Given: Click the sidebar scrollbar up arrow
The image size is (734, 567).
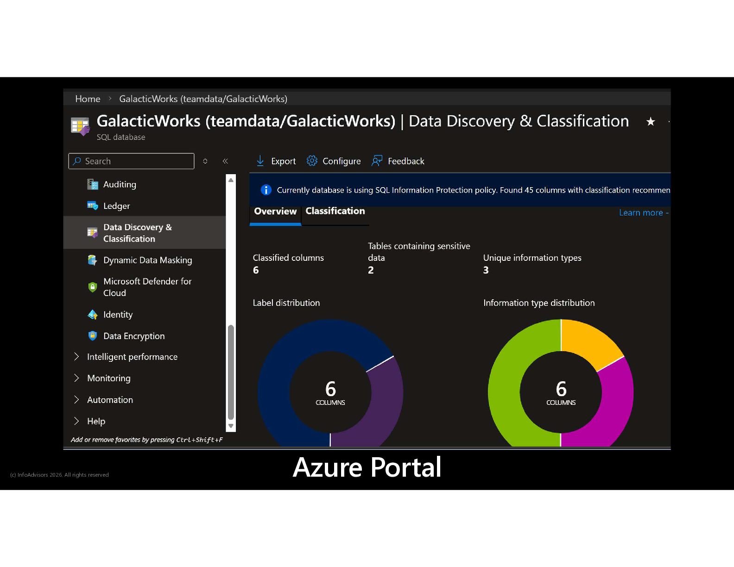Looking at the screenshot, I should [231, 180].
